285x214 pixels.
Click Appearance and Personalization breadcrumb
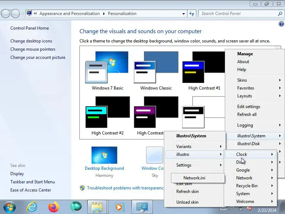(69, 14)
